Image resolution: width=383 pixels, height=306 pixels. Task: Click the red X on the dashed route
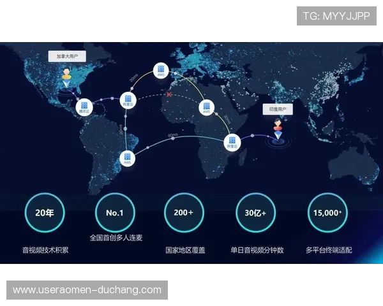pos(169,95)
